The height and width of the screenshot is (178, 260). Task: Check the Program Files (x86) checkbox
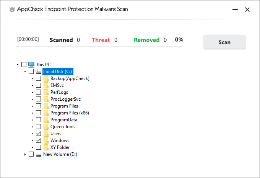pos(39,113)
